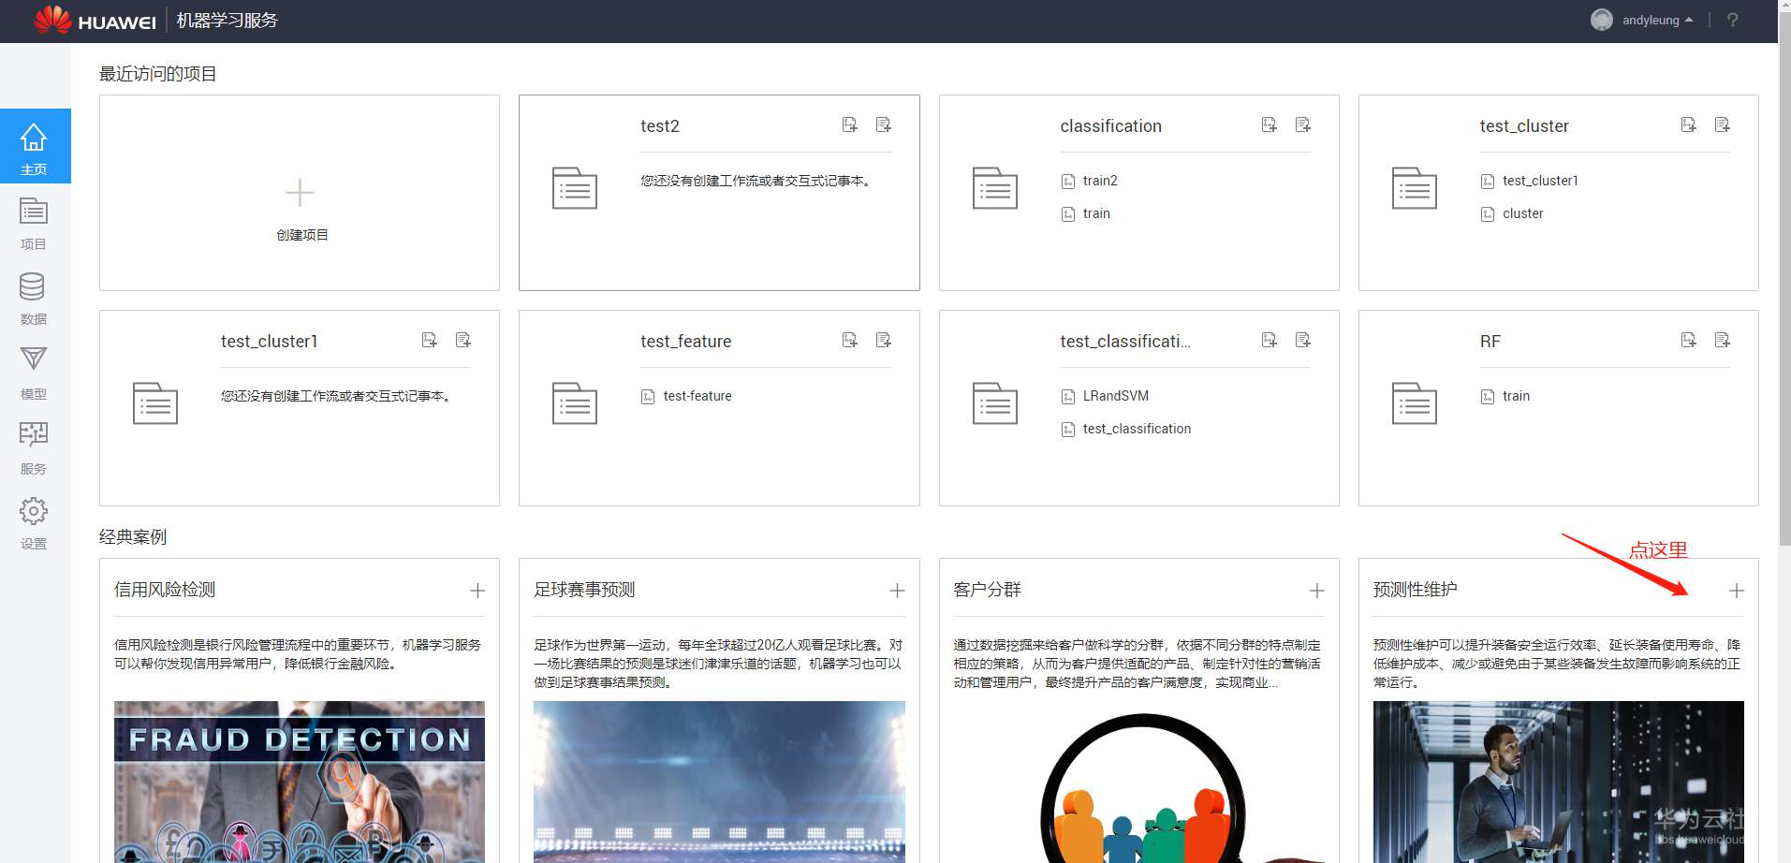Create notebook in test_cluster1 project card
The width and height of the screenshot is (1791, 863).
point(462,340)
